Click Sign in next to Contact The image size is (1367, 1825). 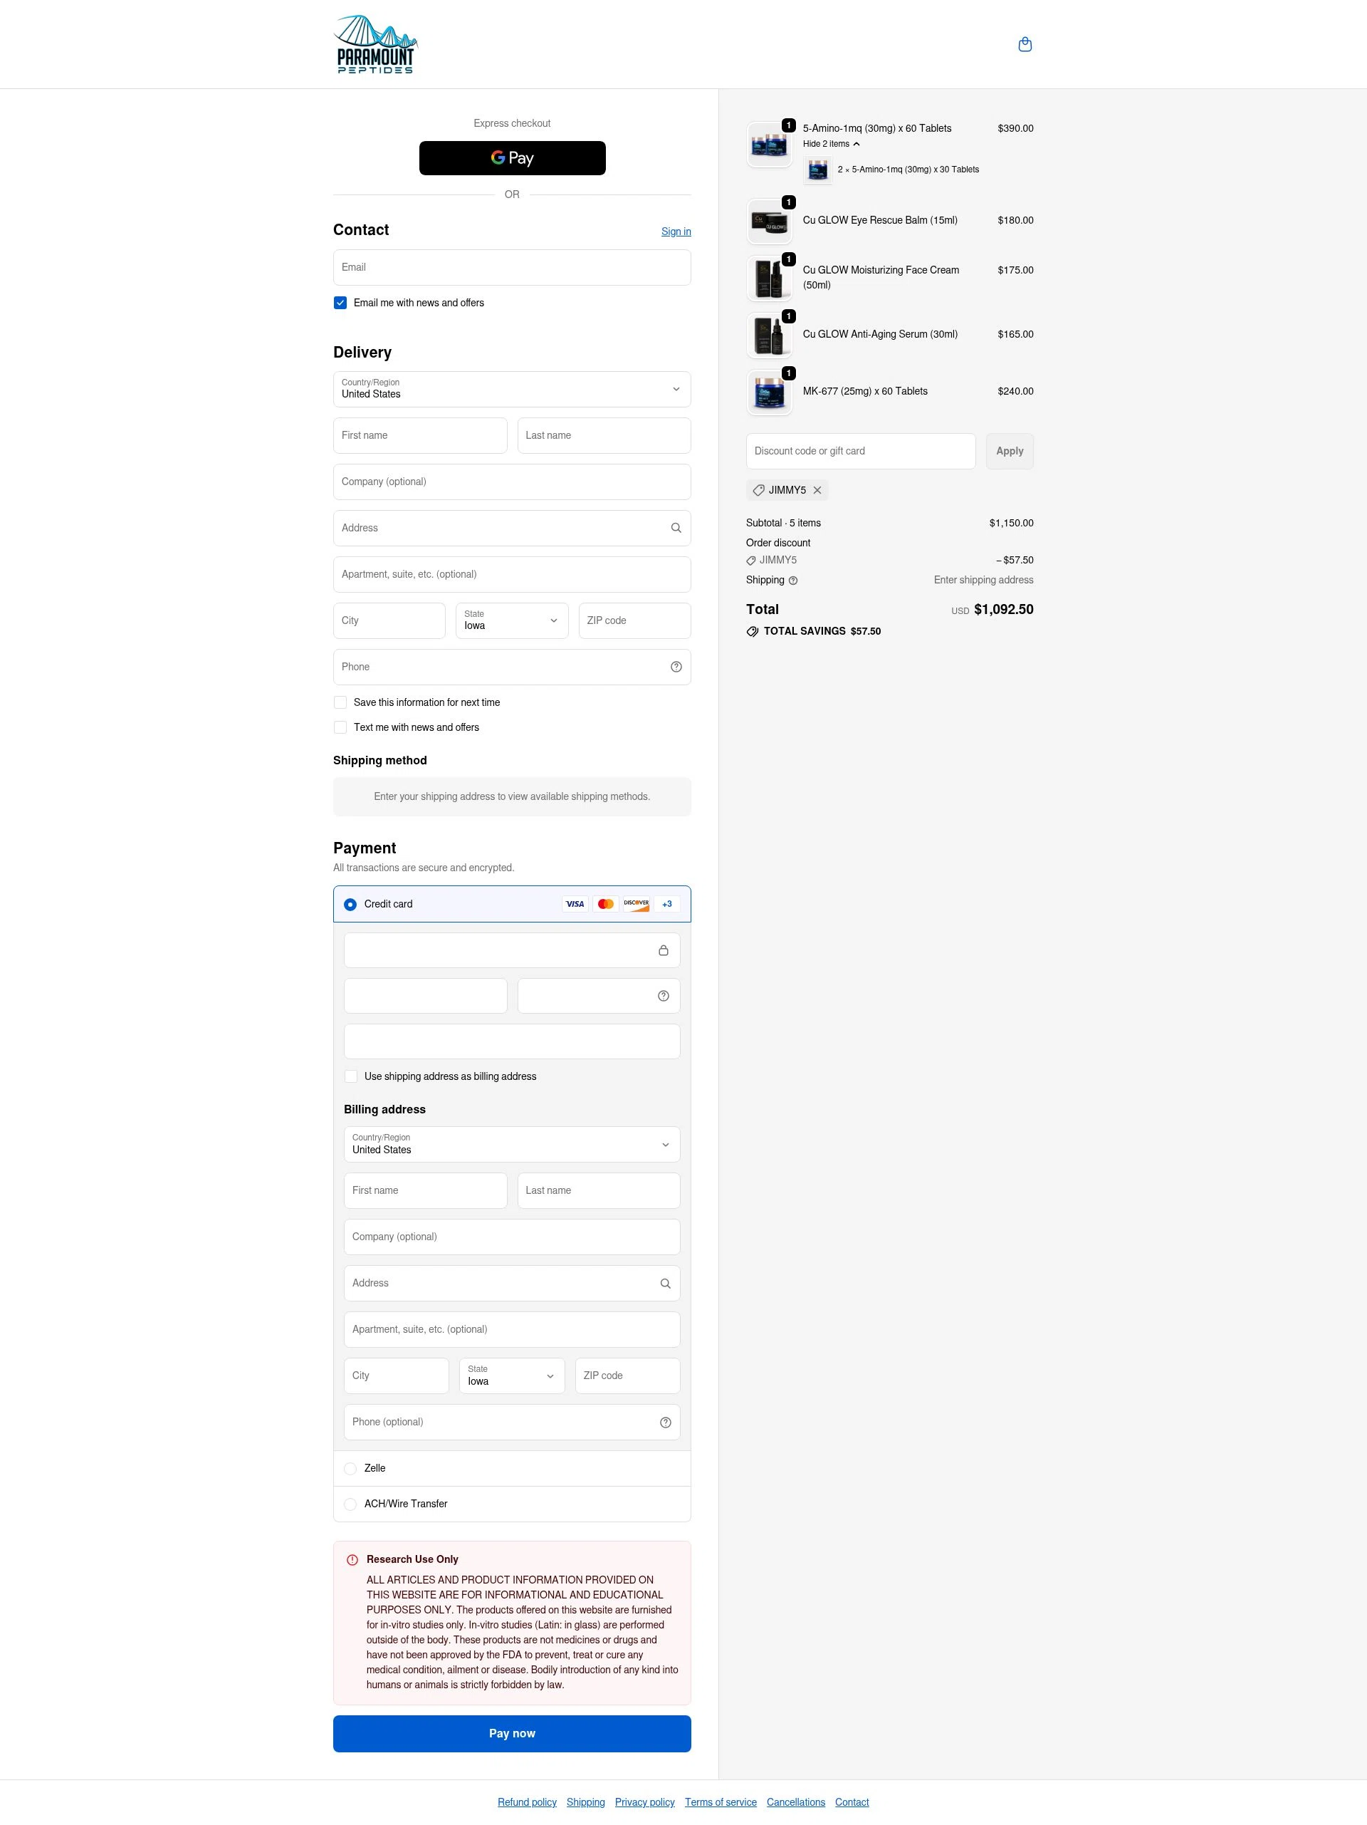675,232
